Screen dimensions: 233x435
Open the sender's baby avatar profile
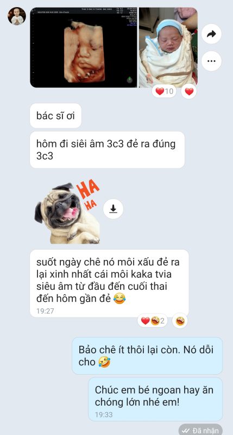pos(17,16)
